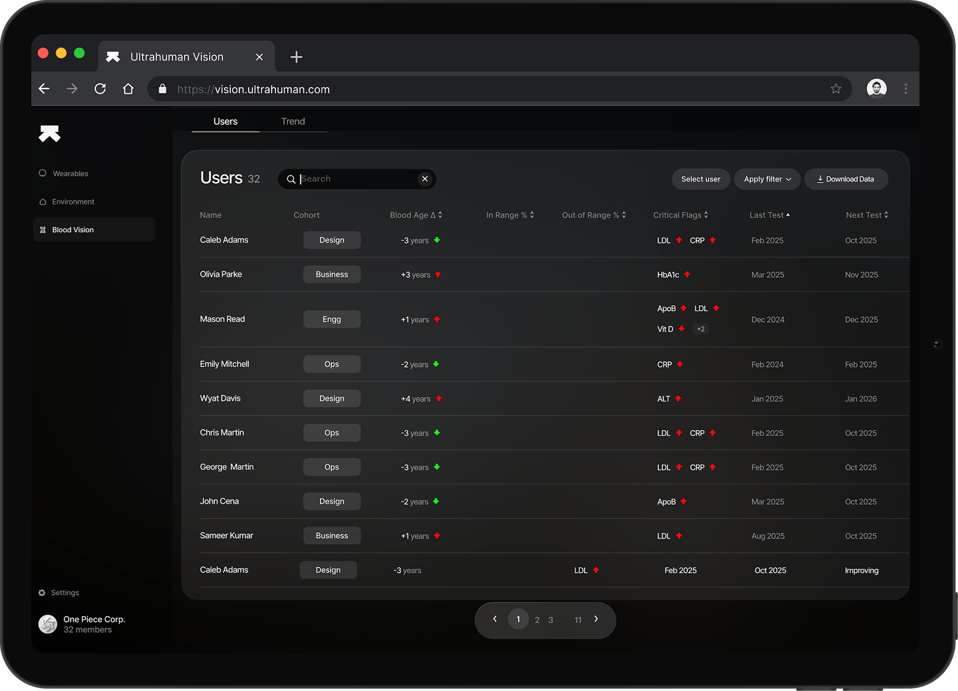The width and height of the screenshot is (958, 691).
Task: Toggle sorting on the Blood Age column
Action: coord(439,215)
